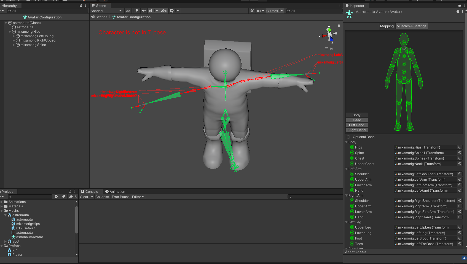467x264 pixels.
Task: Switch to the Mapping tab
Action: (387, 26)
